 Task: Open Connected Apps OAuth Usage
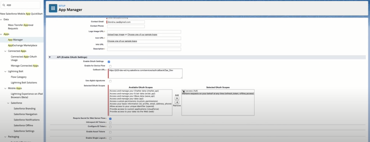pyautogui.click(x=24, y=58)
